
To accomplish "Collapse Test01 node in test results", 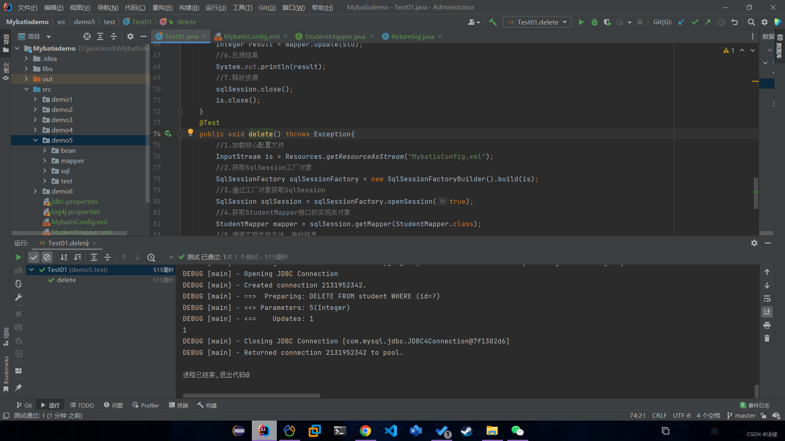I will 31,269.
